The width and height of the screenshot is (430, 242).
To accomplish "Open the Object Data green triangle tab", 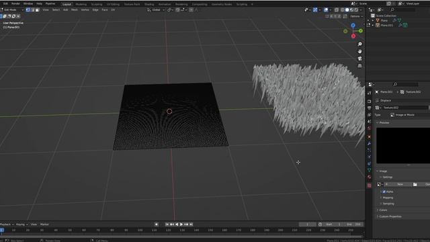I will 369,170.
